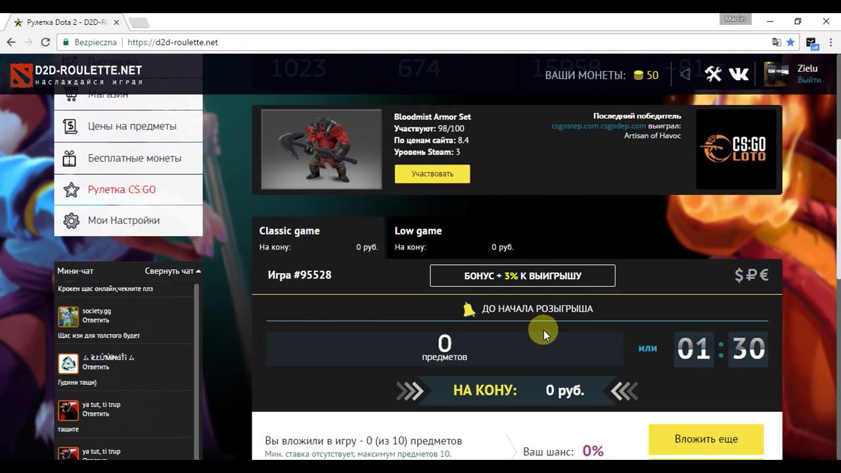The width and height of the screenshot is (841, 473).
Task: Click the gear icon for Мои Настройки
Action: click(x=71, y=221)
